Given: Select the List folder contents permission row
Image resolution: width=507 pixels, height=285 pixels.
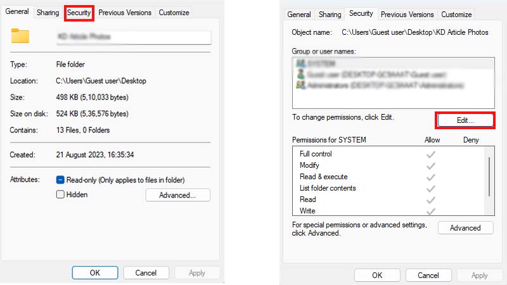Looking at the screenshot, I should pyautogui.click(x=388, y=188).
